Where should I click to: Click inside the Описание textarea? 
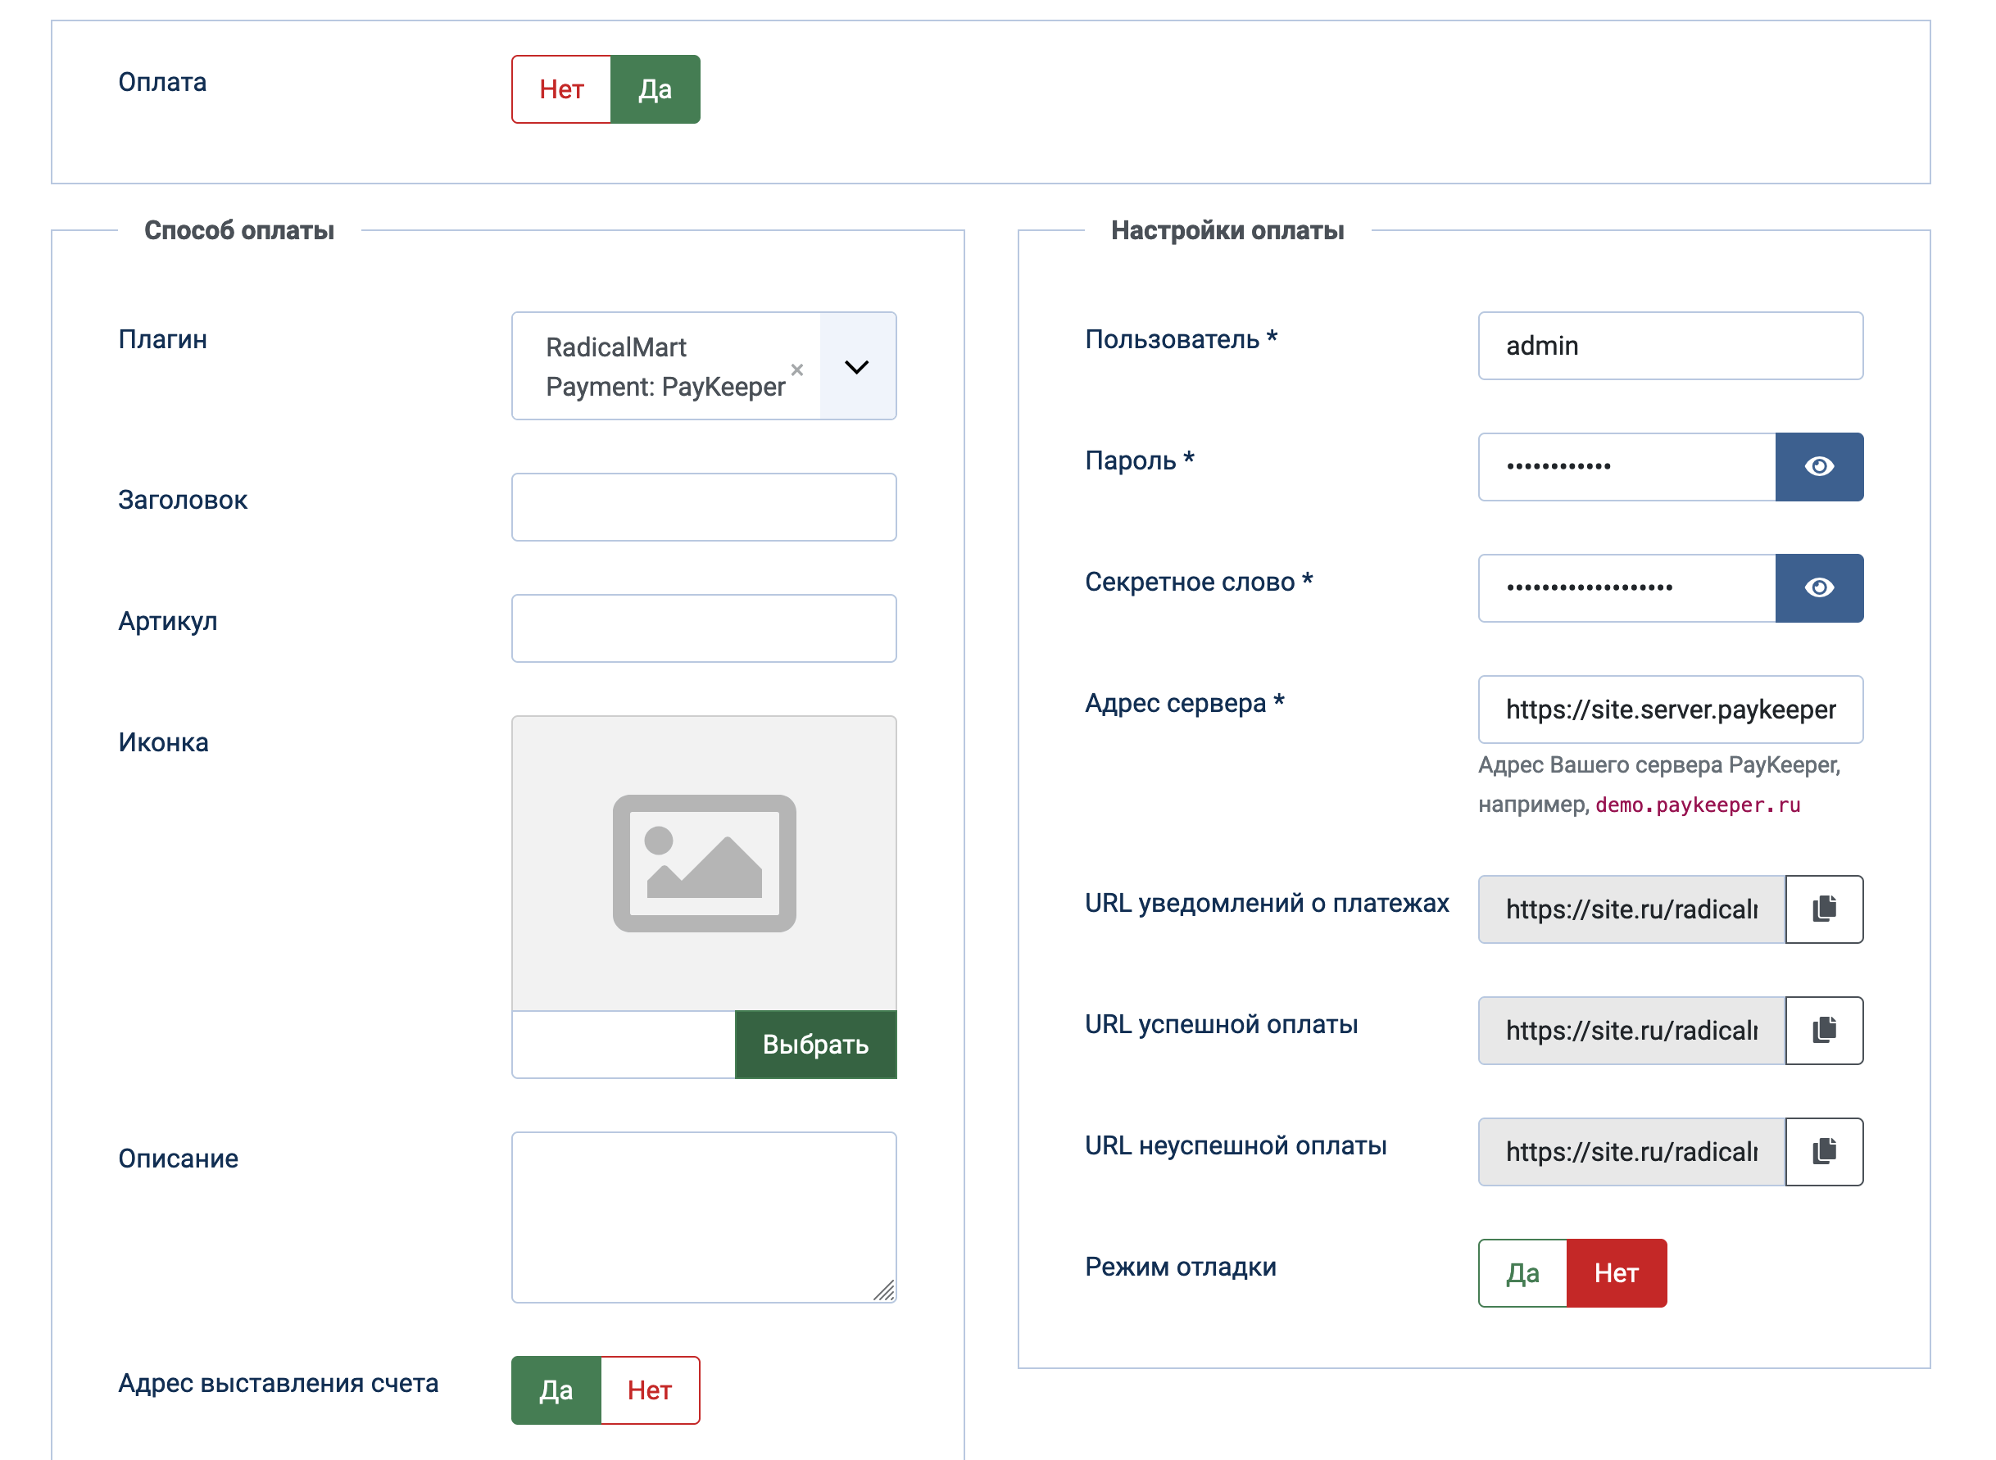tap(703, 1215)
